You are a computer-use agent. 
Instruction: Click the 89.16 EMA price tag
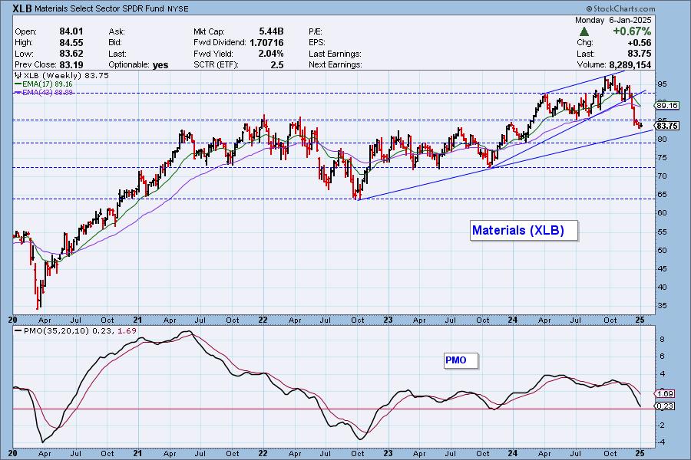tap(666, 105)
